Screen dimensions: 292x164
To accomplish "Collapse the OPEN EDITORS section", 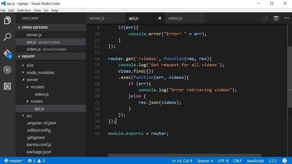I will click(x=19, y=27).
